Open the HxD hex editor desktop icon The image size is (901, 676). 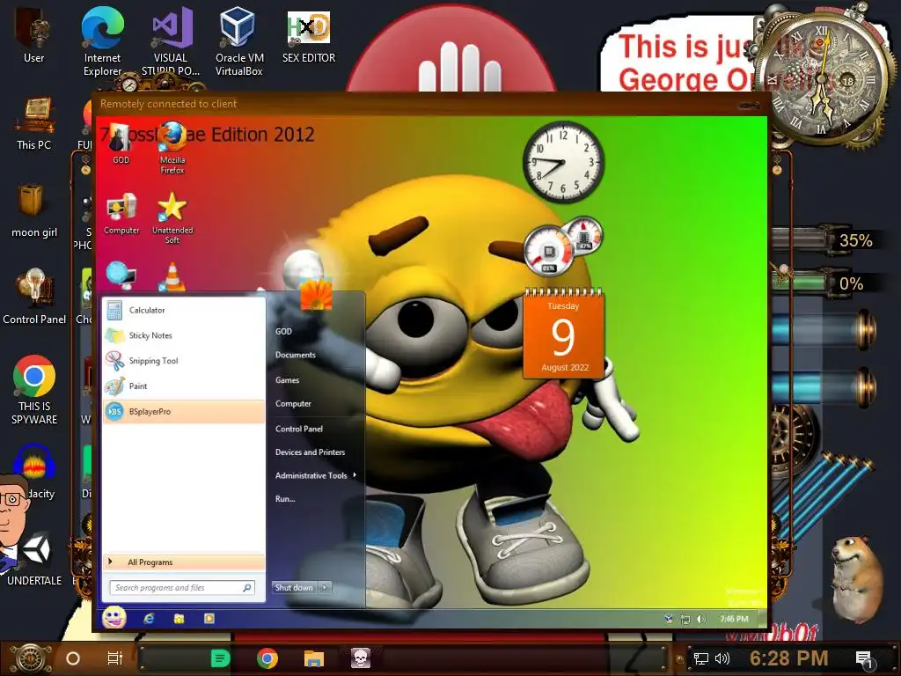pyautogui.click(x=309, y=35)
